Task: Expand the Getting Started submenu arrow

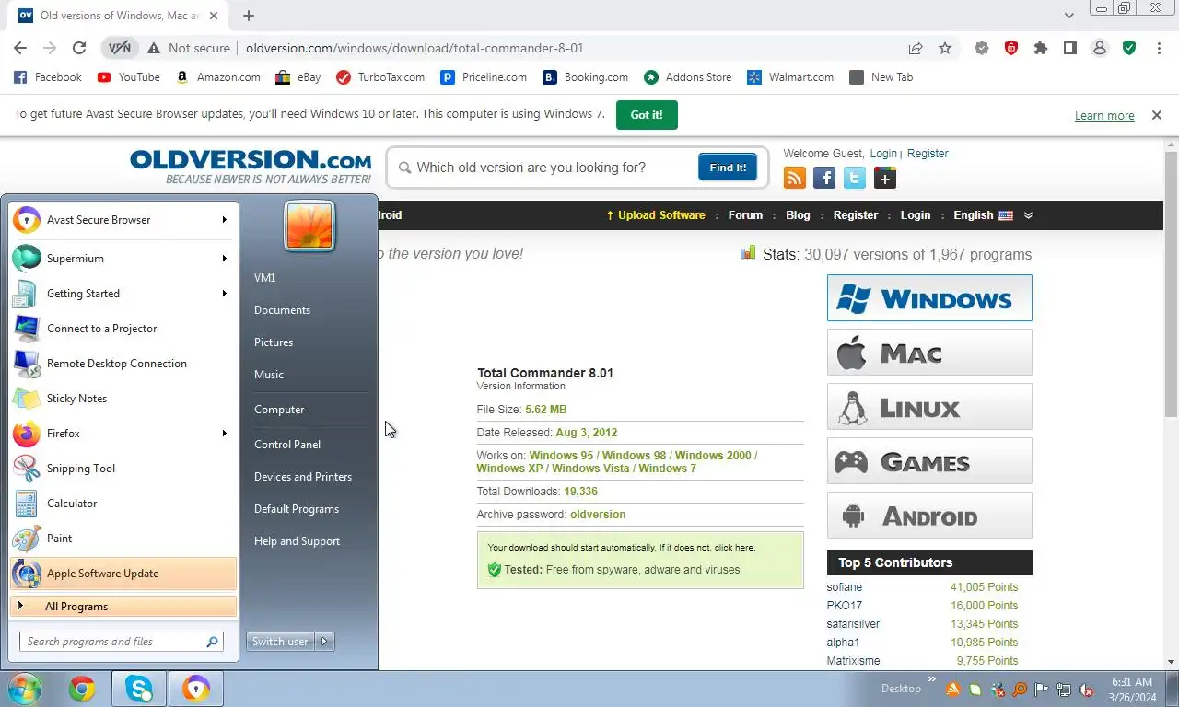Action: tap(224, 294)
